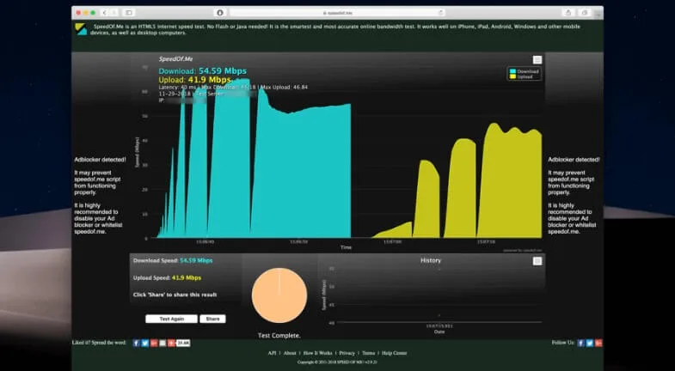The height and width of the screenshot is (371, 675).
Task: Show the Safari sidebar
Action: point(129,13)
